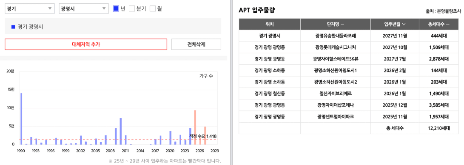Viewport: 464px width, 165px height.
Task: Click 광명롯데캐슬시그니처 complex name
Action: (x=336, y=47)
